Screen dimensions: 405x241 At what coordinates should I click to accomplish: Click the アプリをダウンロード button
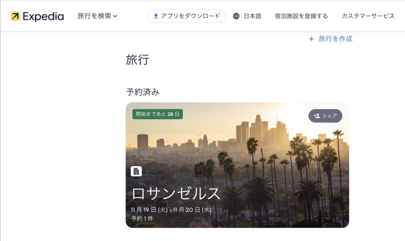click(x=186, y=16)
